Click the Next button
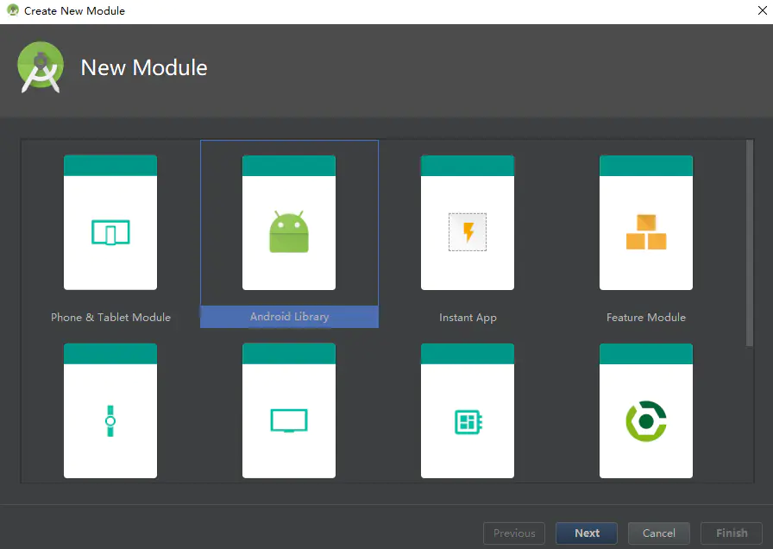This screenshot has height=549, width=773. 587,533
